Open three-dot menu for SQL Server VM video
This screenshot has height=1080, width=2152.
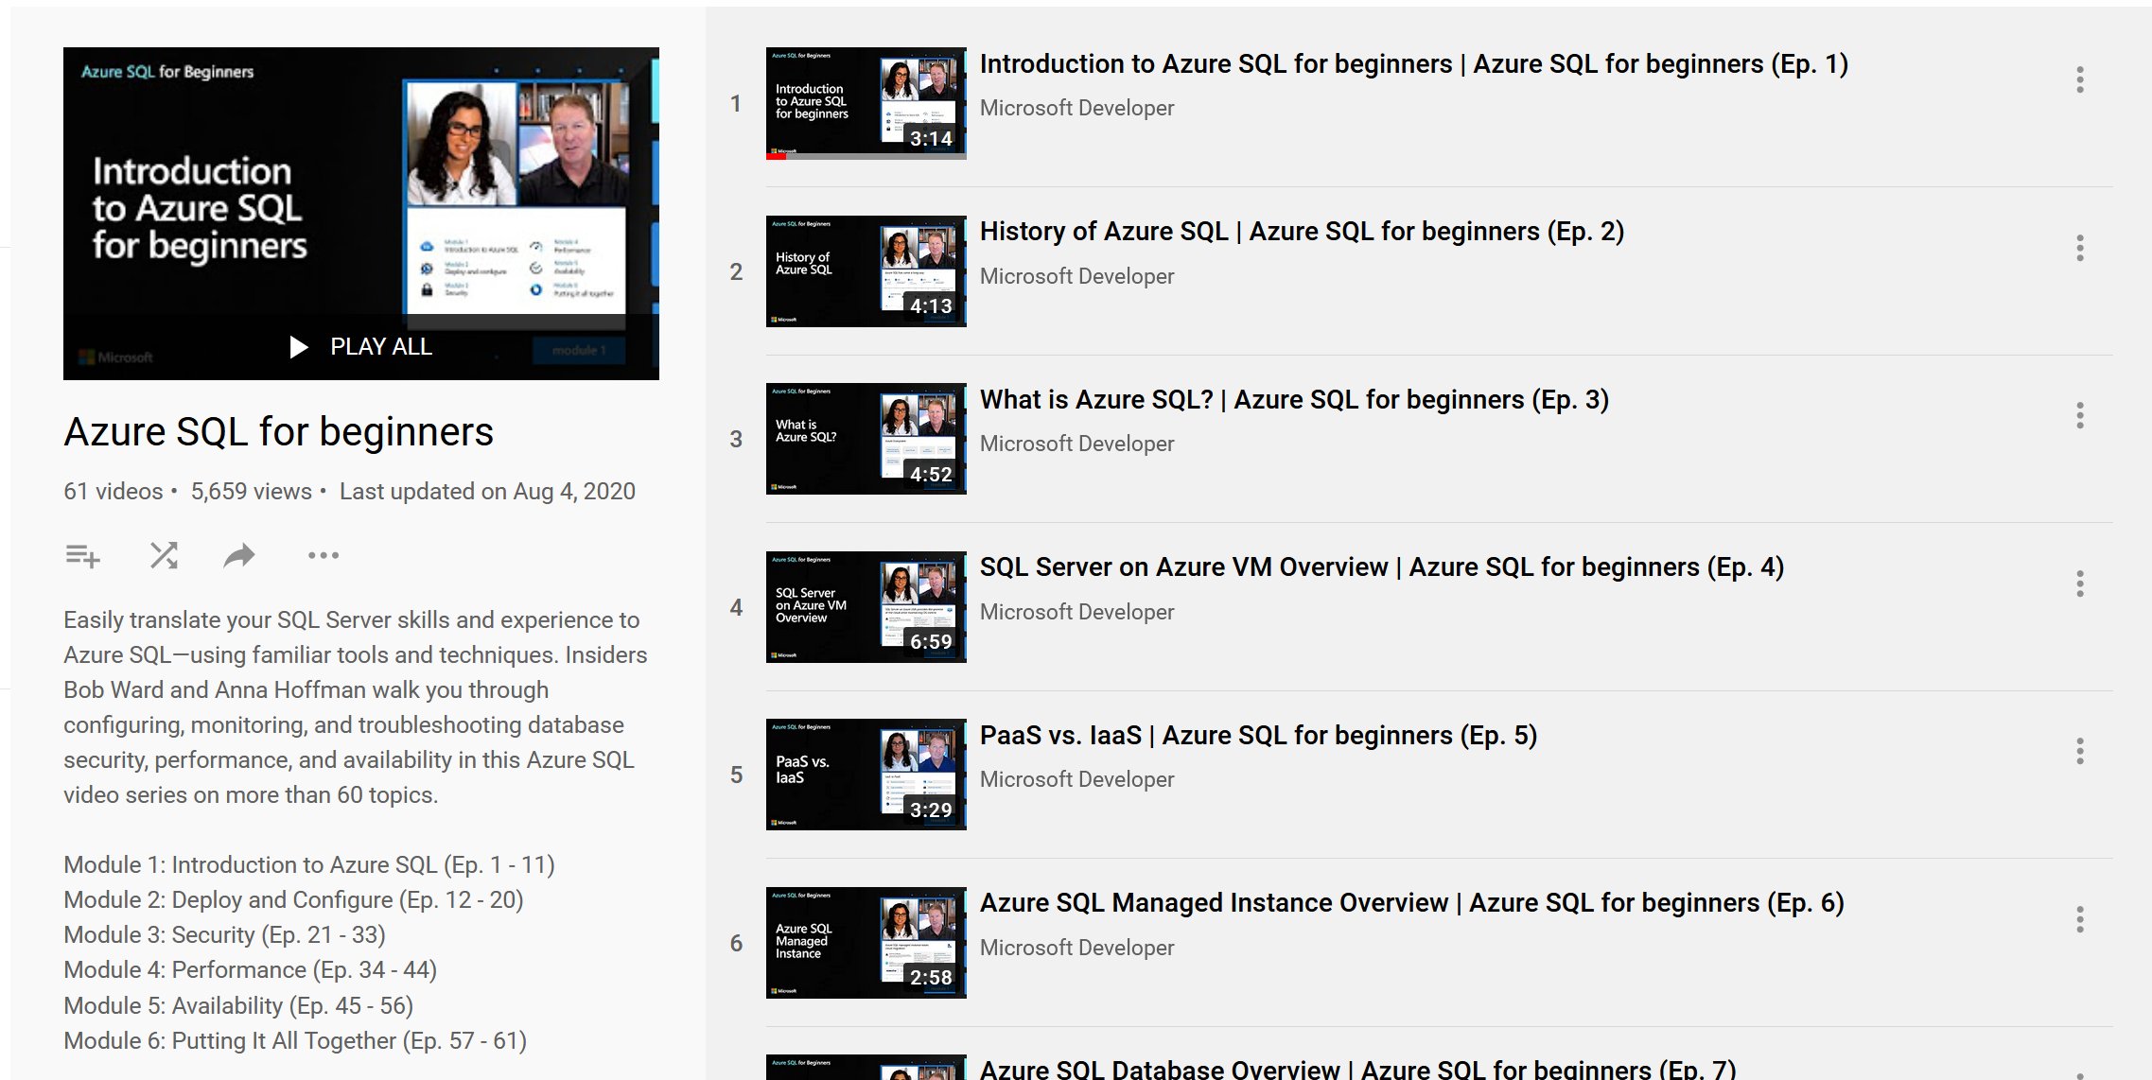2079,584
